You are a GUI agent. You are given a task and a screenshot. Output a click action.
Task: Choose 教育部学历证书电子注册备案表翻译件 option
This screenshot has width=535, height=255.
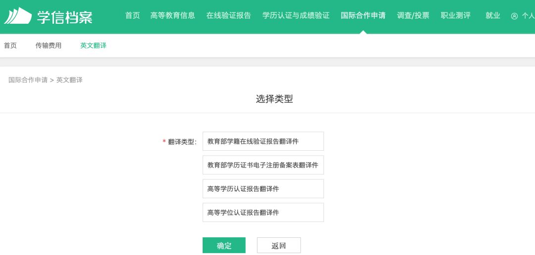tap(263, 165)
